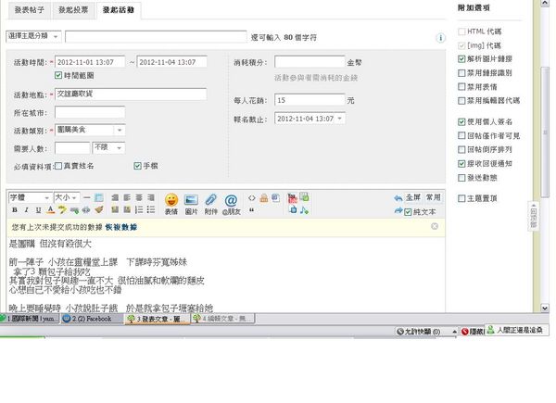
Task: Open the 不限 gender dropdown
Action: [108, 147]
